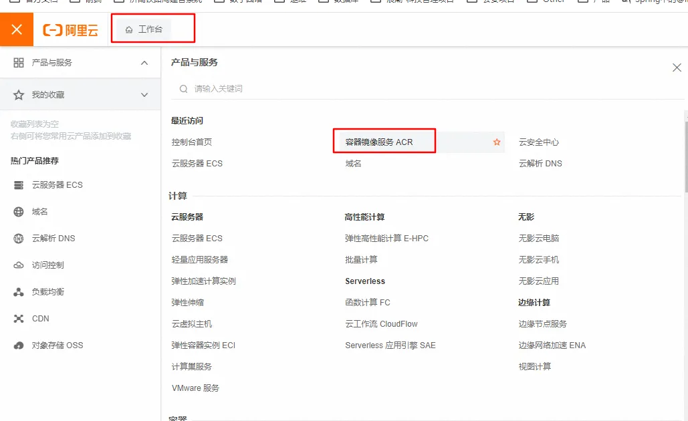Open 函数计算 FC service
The image size is (688, 421).
pos(367,303)
